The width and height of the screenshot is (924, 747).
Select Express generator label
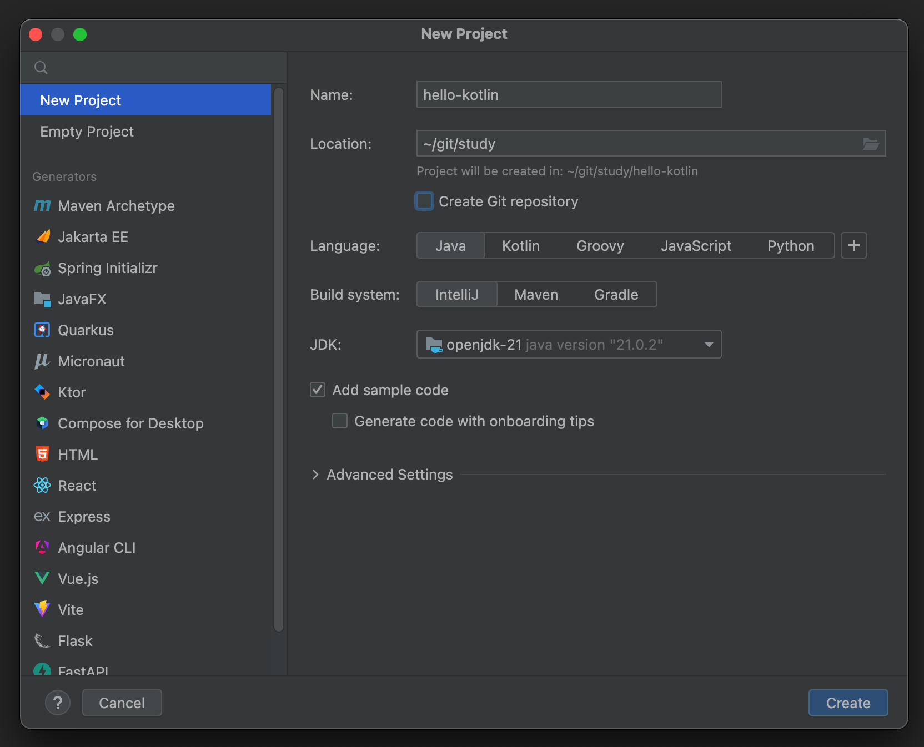coord(84,517)
